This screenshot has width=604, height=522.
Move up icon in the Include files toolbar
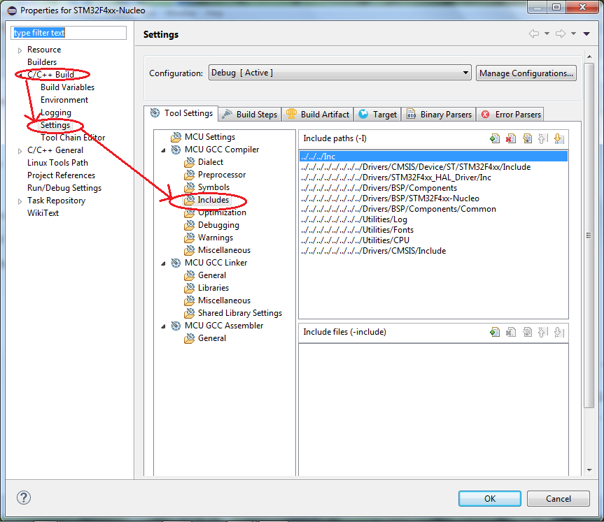tap(542, 332)
